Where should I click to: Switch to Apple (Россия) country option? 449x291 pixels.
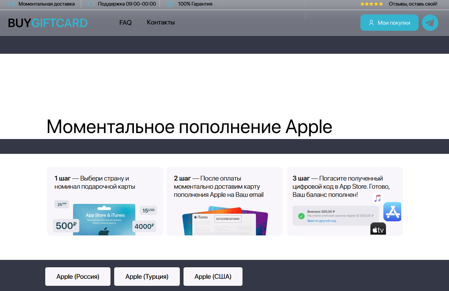pos(77,276)
